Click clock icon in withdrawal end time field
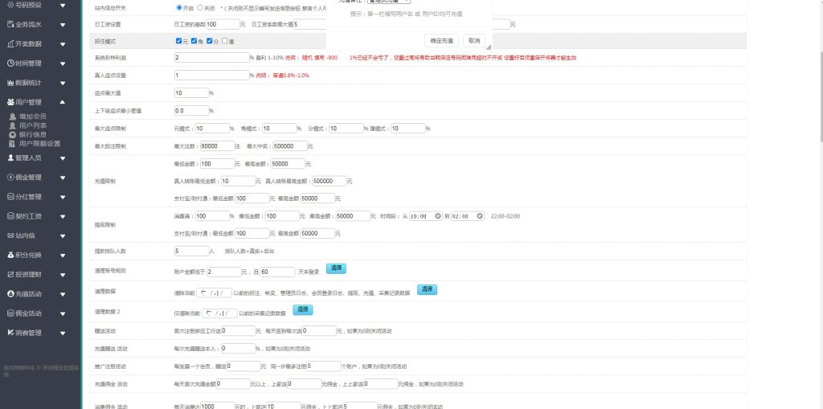 pos(480,216)
